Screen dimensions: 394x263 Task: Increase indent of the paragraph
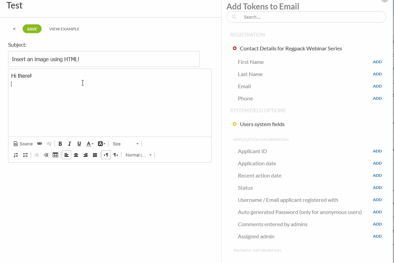pos(46,155)
